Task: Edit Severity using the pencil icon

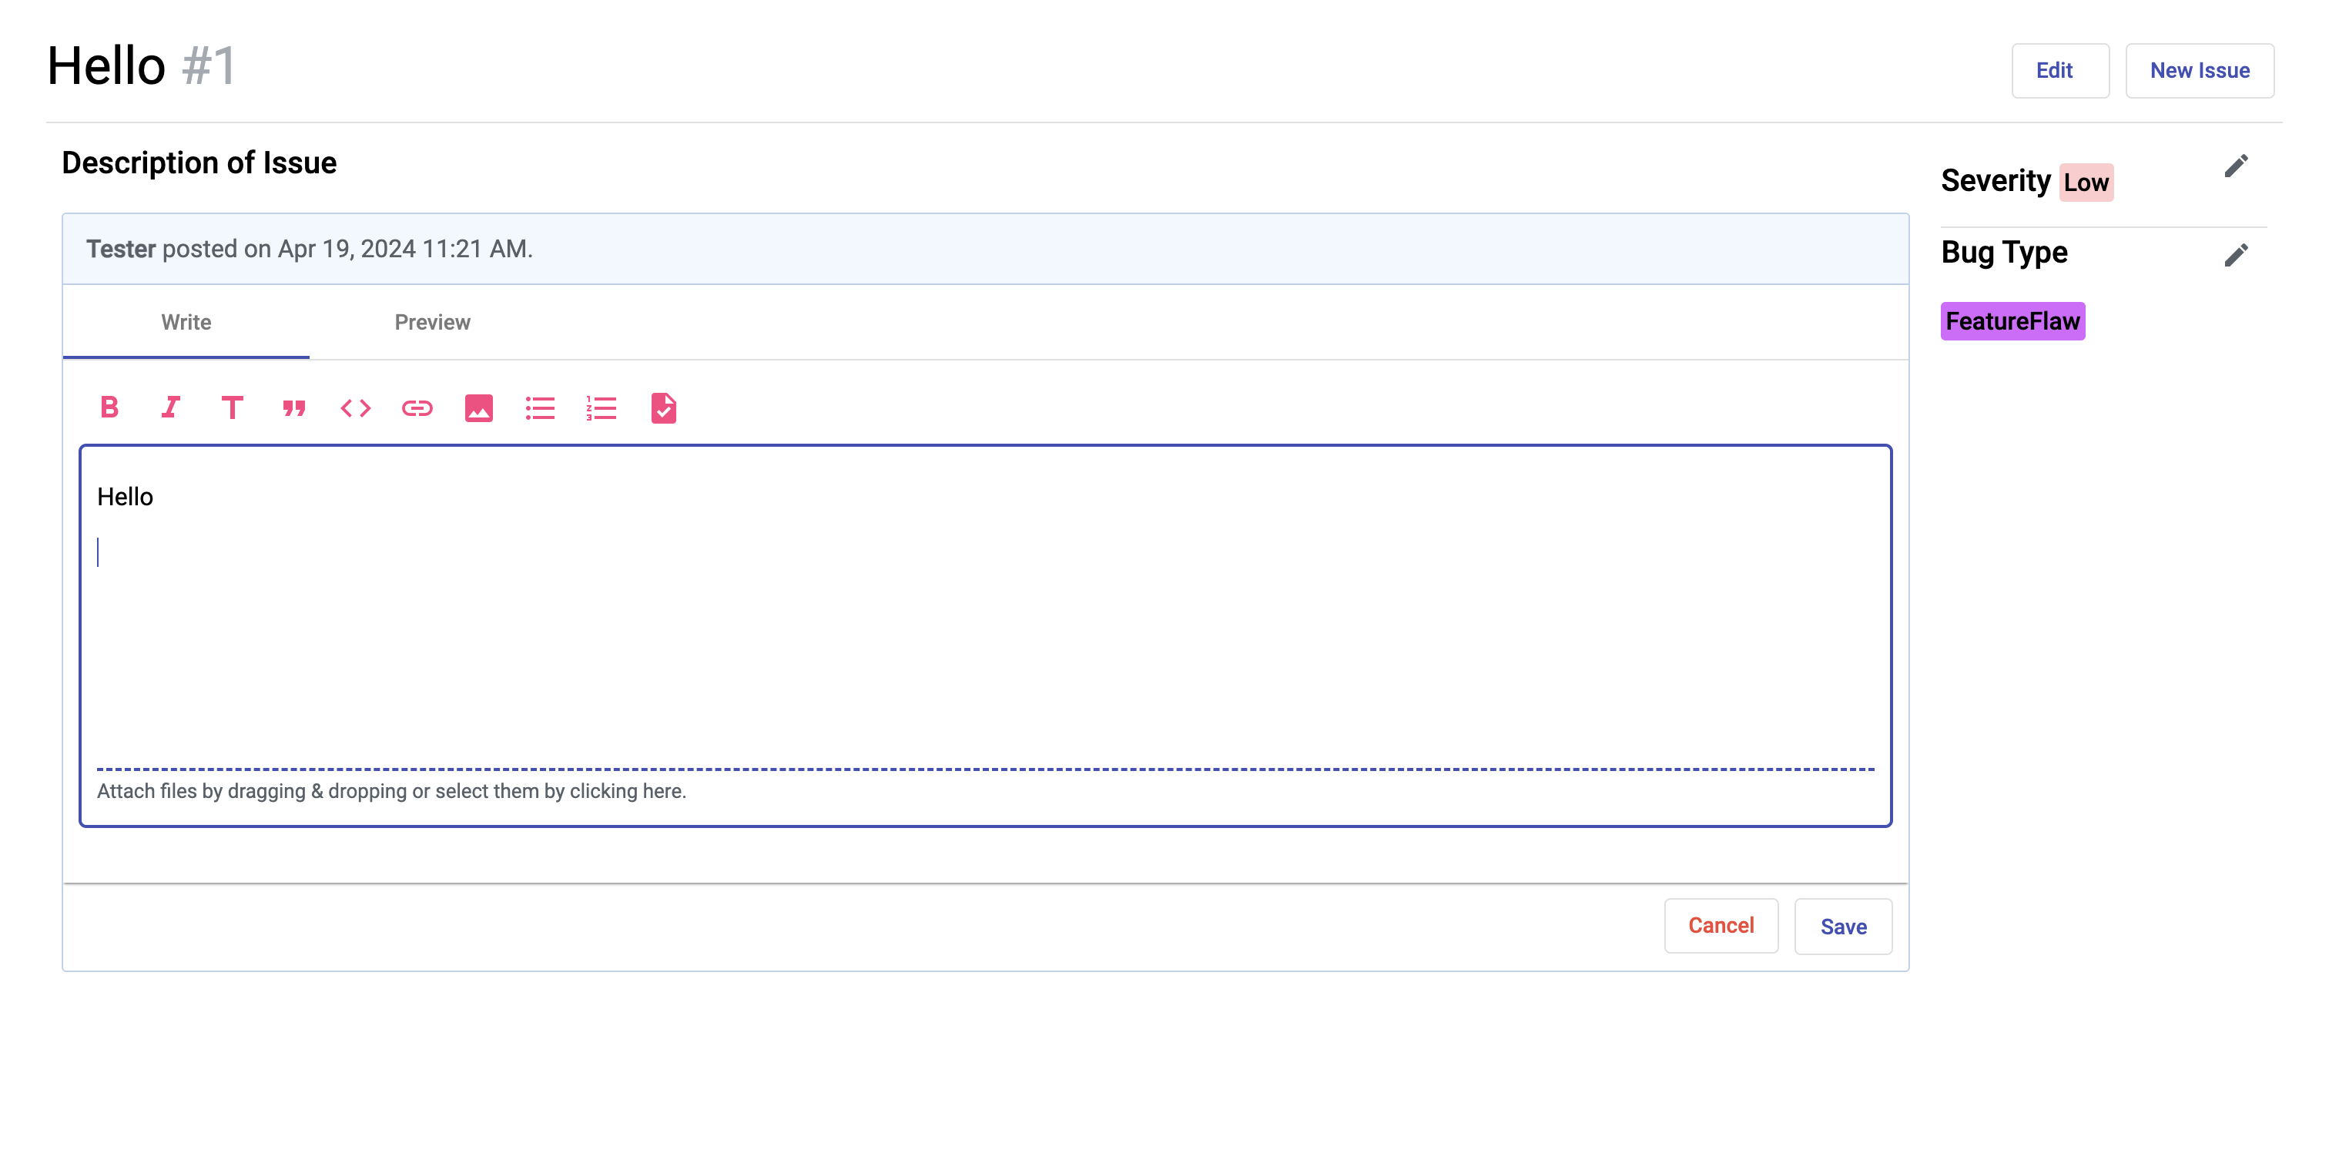Action: (2236, 166)
